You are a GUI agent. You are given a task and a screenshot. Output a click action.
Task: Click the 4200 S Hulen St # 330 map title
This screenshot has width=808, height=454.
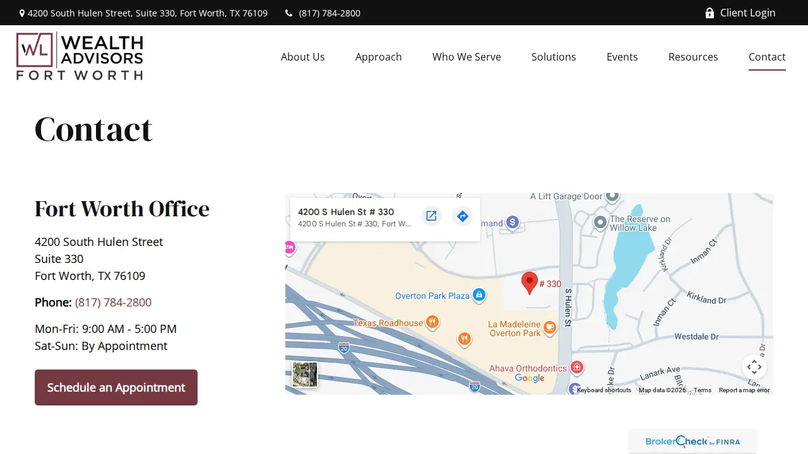346,212
